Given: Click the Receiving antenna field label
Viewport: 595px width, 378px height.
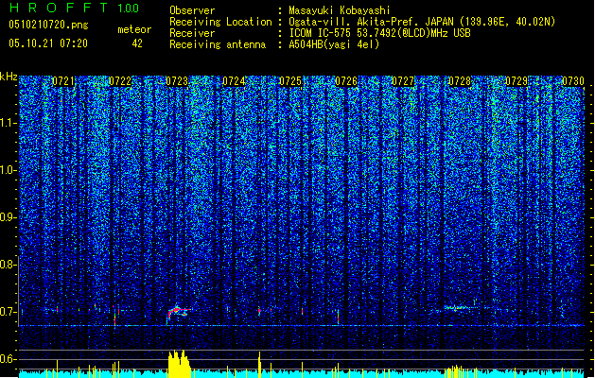Looking at the screenshot, I should (x=218, y=44).
